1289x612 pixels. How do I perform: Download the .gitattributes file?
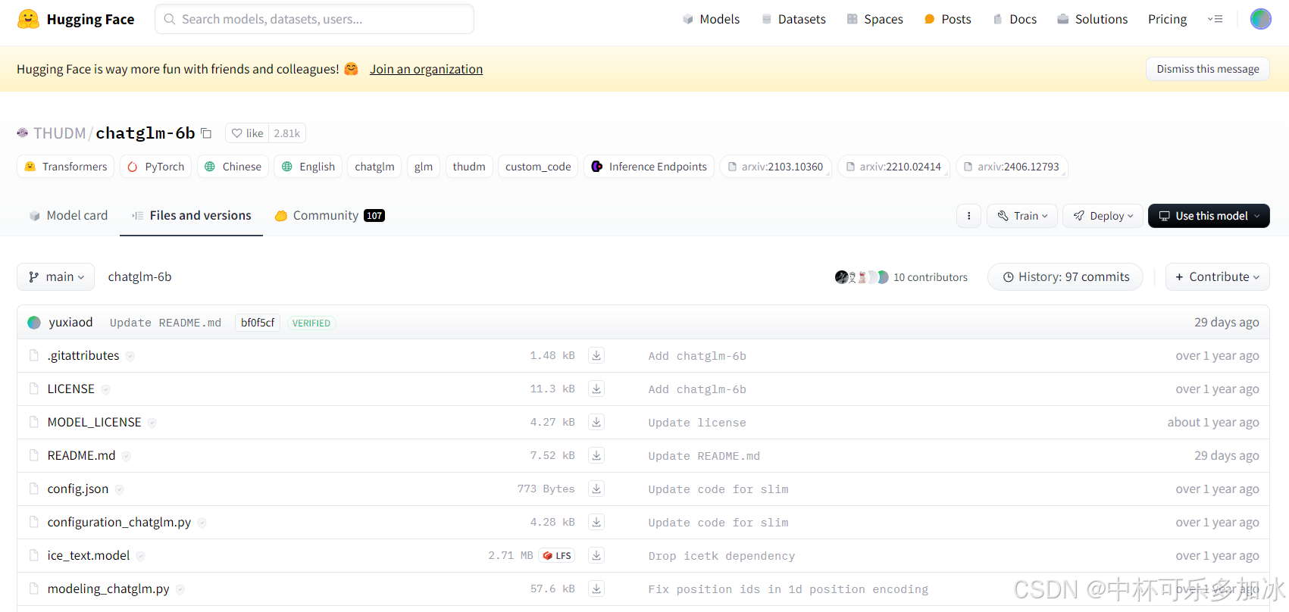[x=596, y=355]
